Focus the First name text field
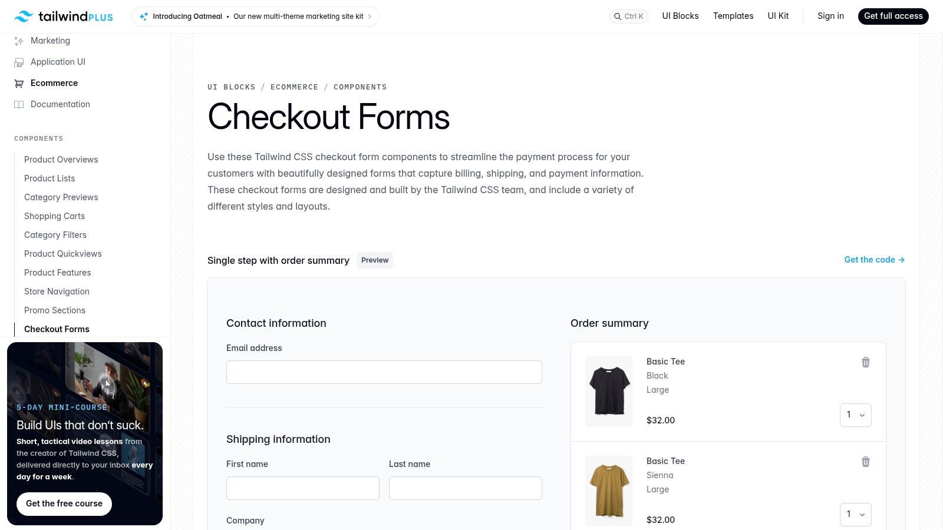The image size is (943, 530). (302, 488)
